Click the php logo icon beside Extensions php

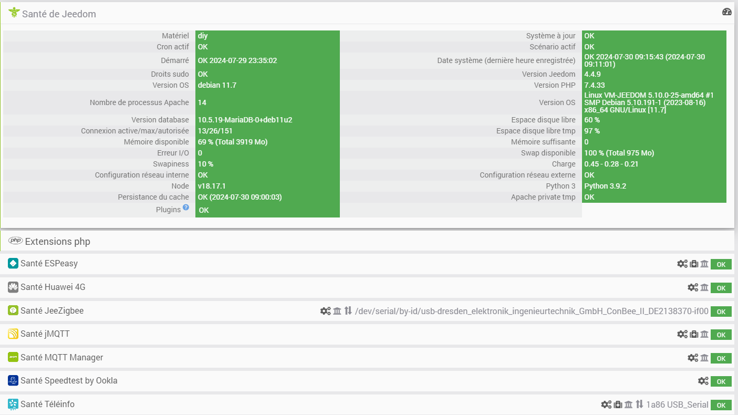coord(15,241)
